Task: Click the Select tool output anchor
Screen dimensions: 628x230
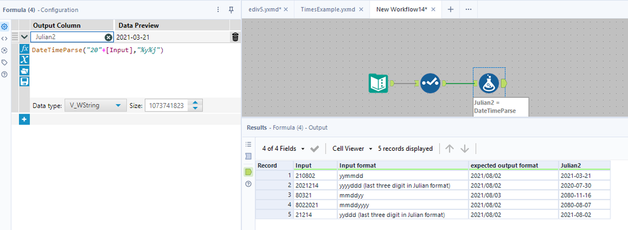Action: (x=444, y=84)
